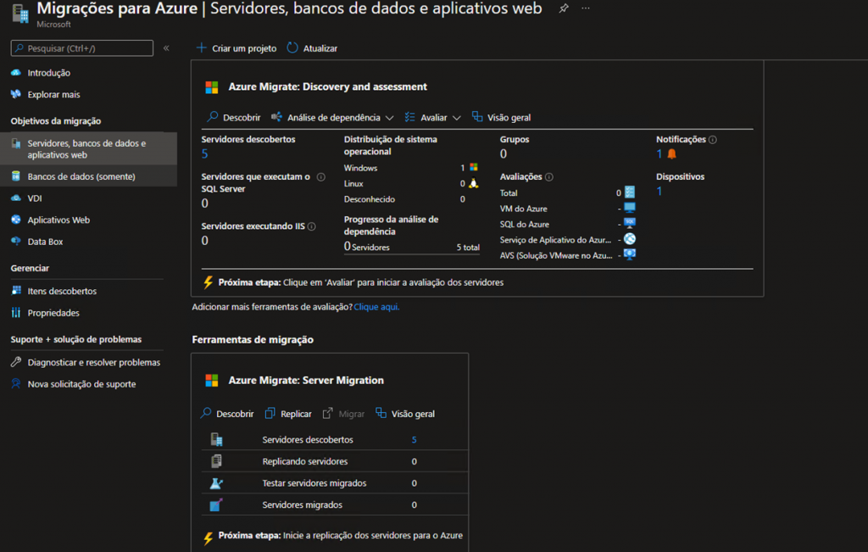Click the info icon next to Notificações
Image resolution: width=868 pixels, height=552 pixels.
tap(713, 140)
